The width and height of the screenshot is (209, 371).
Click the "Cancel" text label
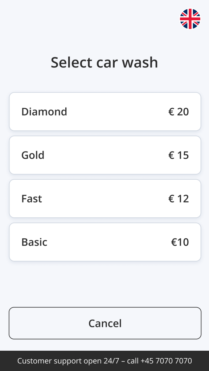105,323
